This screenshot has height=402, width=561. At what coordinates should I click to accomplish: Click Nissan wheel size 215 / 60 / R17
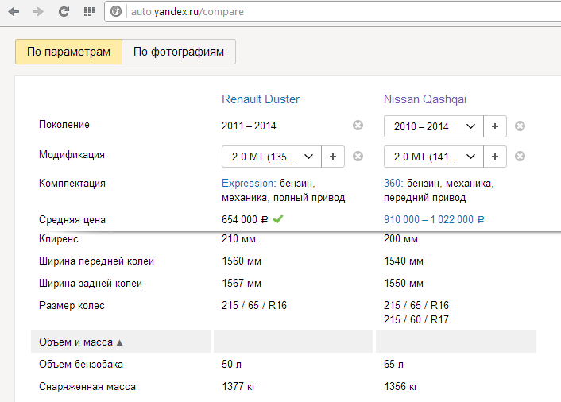pyautogui.click(x=416, y=319)
